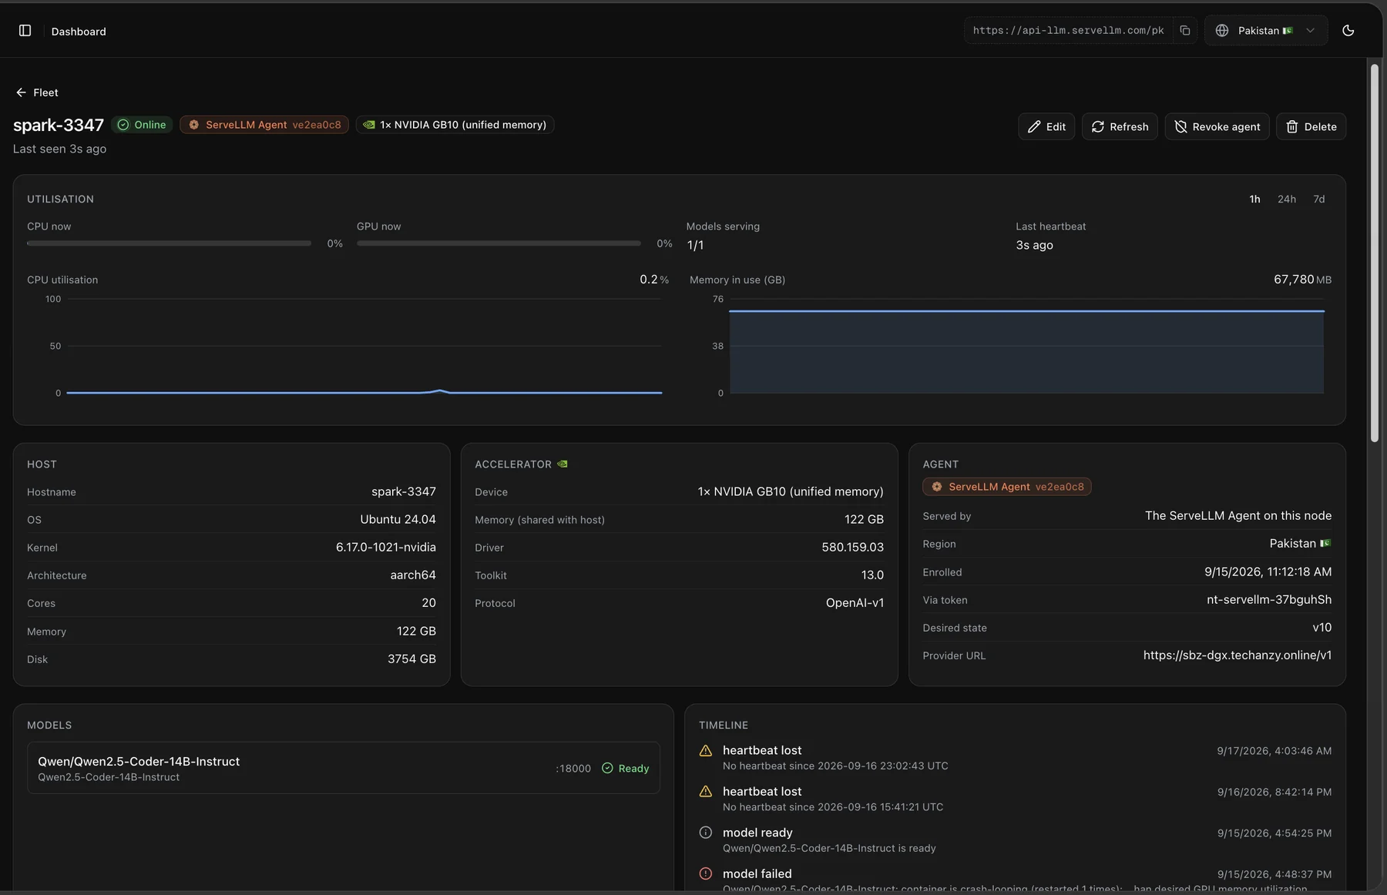Click the driver version 580.159.03
The height and width of the screenshot is (895, 1387).
click(x=852, y=547)
